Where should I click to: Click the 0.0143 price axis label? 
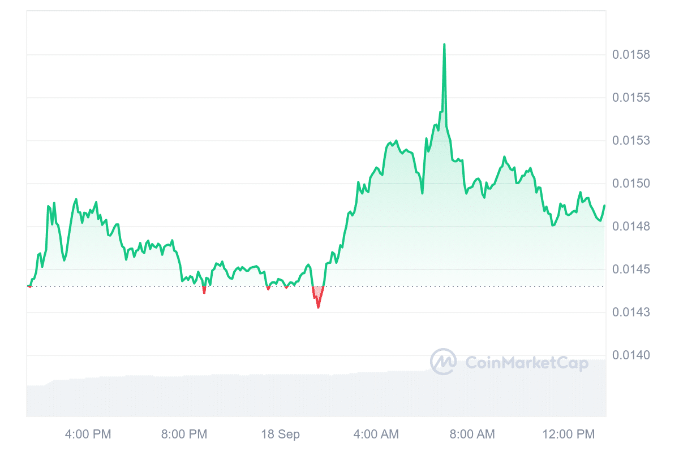click(x=631, y=312)
